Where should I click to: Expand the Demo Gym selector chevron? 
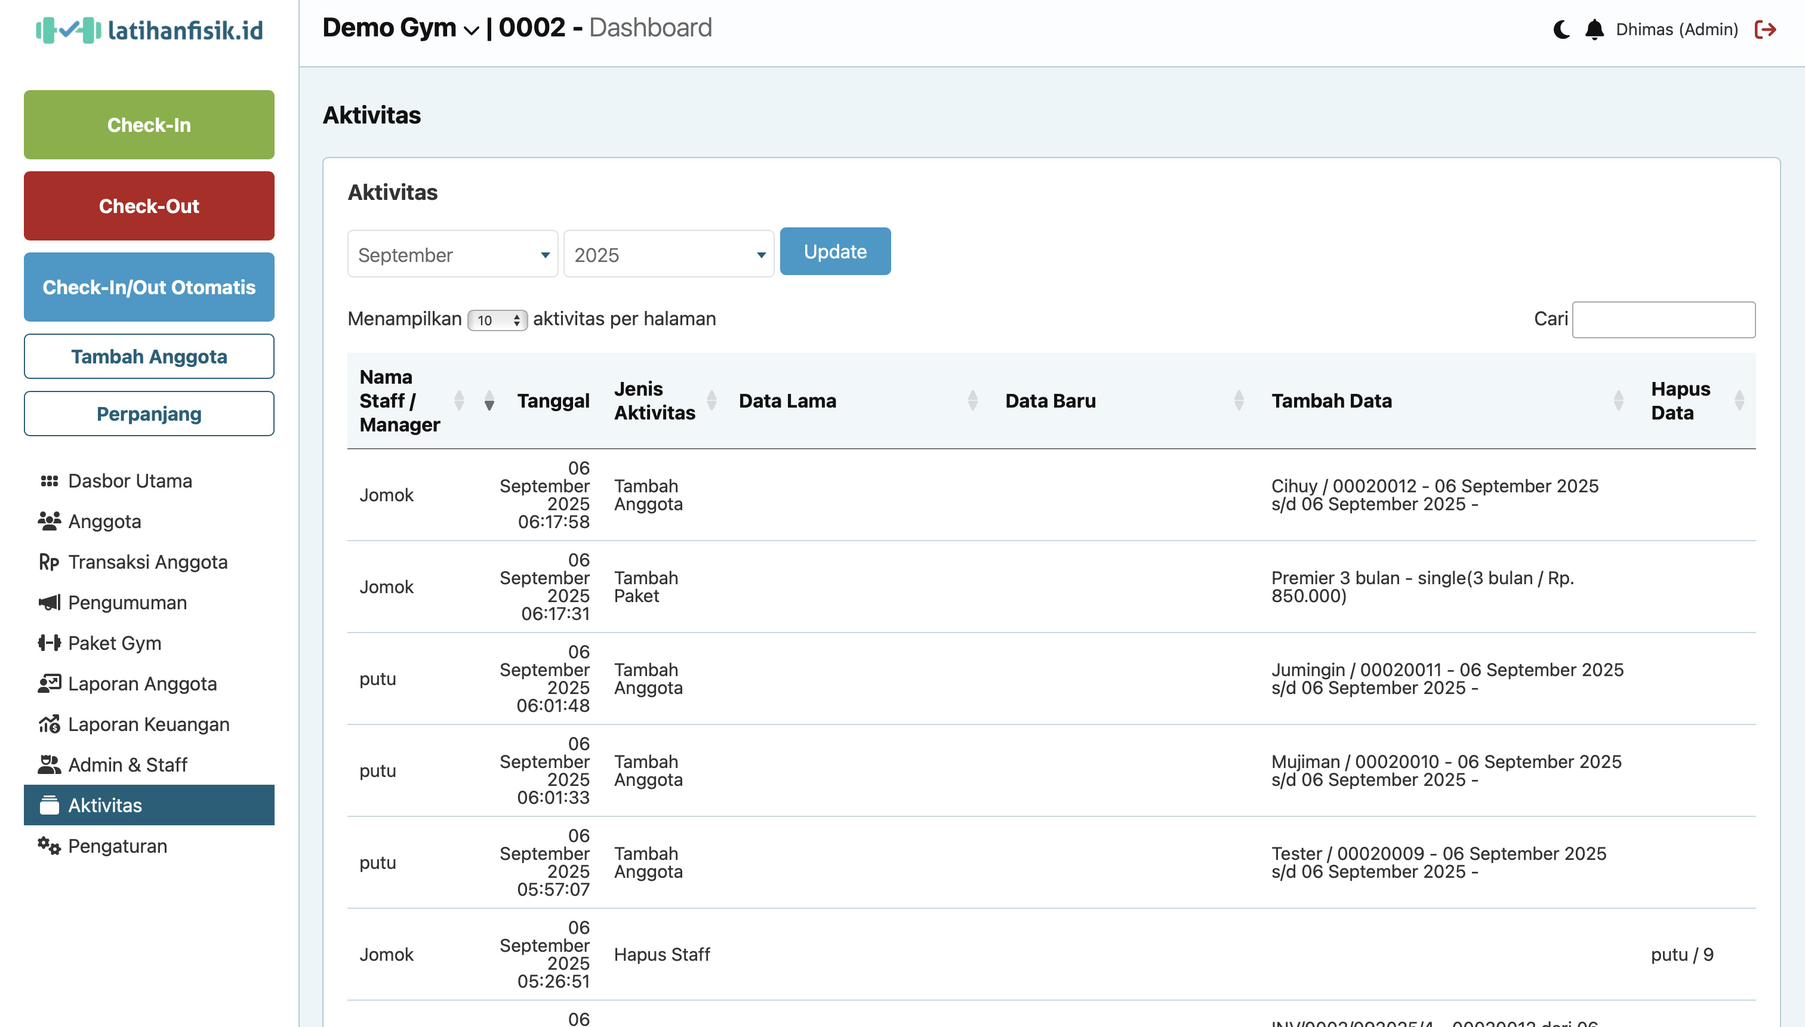471,30
